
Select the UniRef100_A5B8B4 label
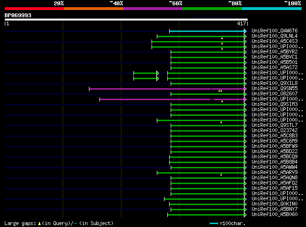pyautogui.click(x=274, y=162)
